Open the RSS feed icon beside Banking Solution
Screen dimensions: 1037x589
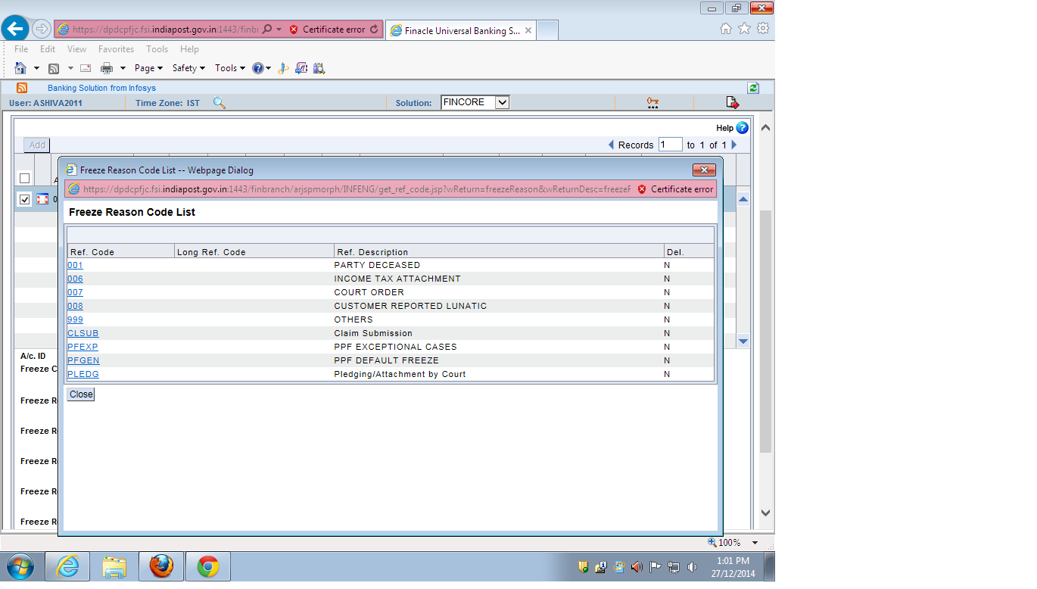point(22,88)
